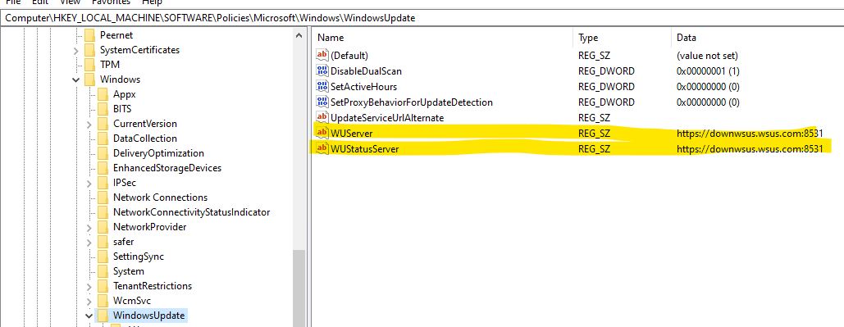844x327 pixels.
Task: Select the CurrentVersion folder icon
Action: tap(103, 124)
